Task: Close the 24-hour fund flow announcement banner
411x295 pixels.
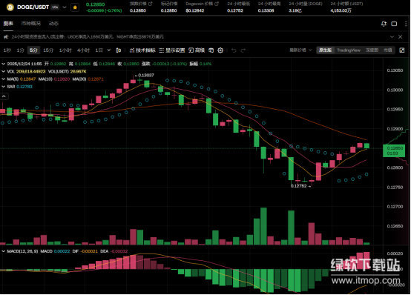Action: 401,36
